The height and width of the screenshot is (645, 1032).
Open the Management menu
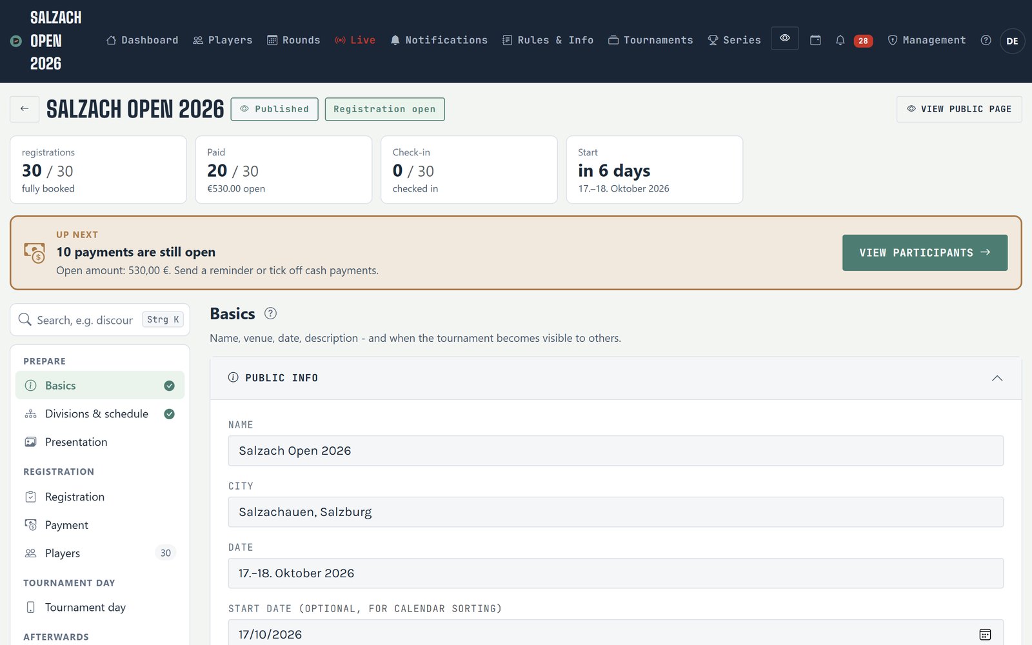point(927,40)
